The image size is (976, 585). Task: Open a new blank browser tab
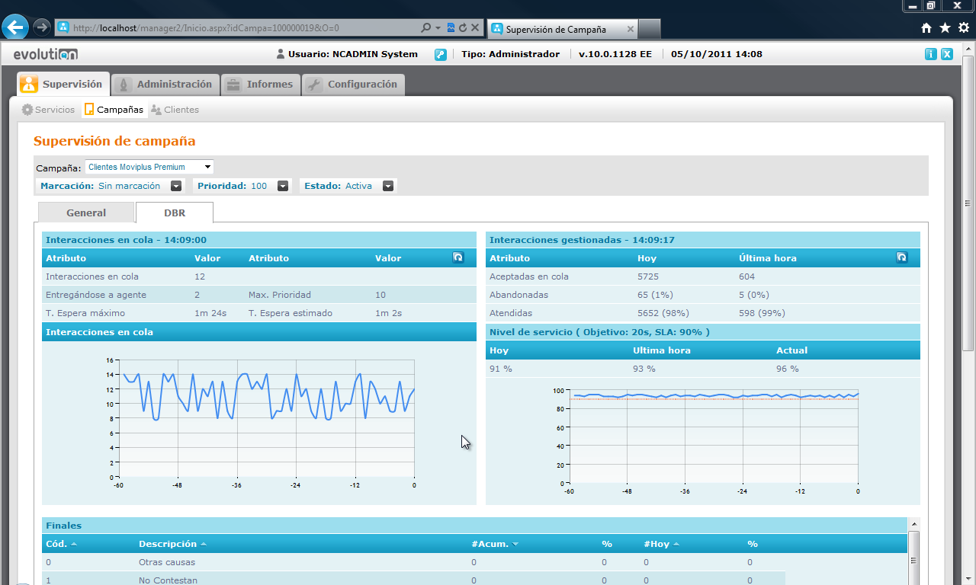coord(649,29)
